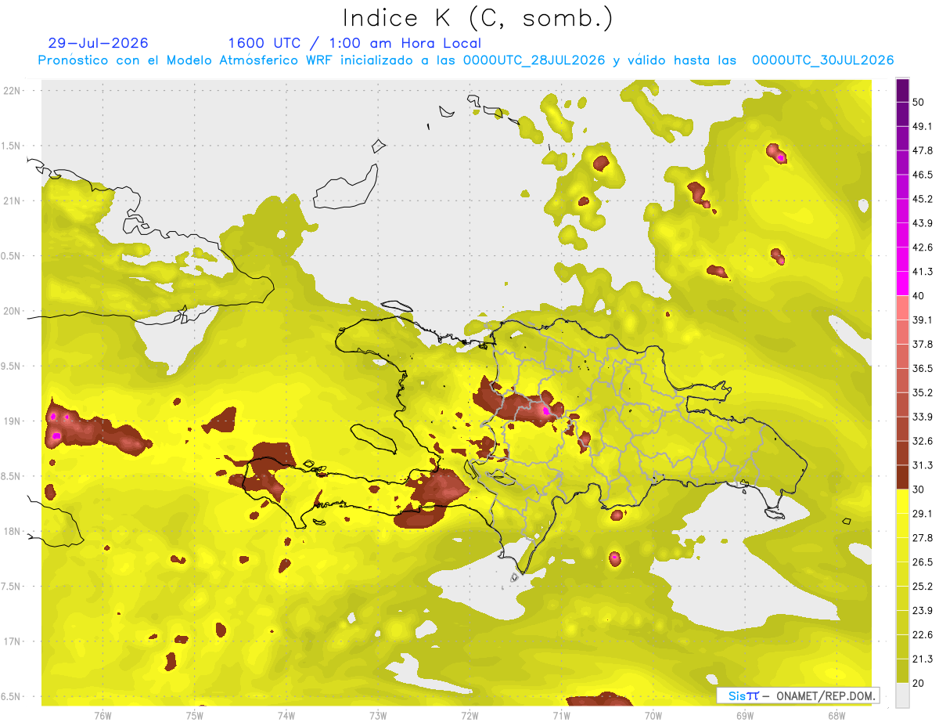Screen dimensions: 939x726
Task: Click legend value '39.1'
Action: coord(923,320)
